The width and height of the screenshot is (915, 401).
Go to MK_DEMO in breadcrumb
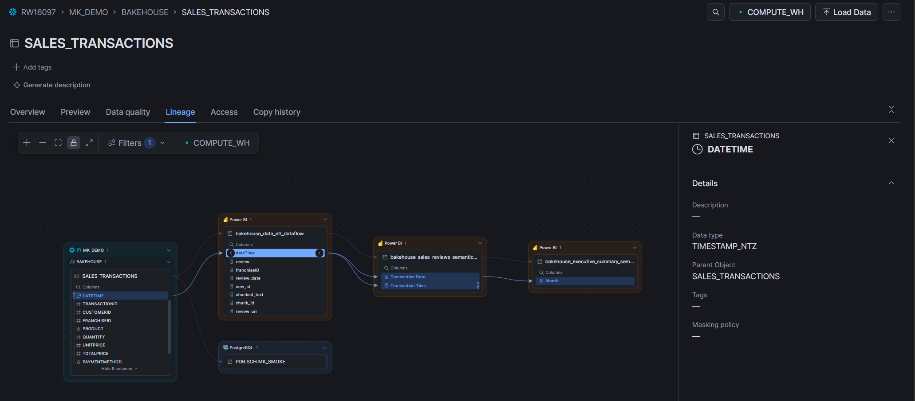88,12
